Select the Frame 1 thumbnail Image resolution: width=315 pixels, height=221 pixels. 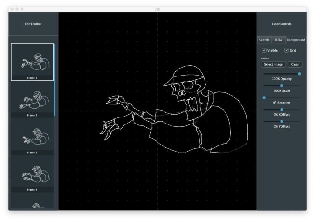32,62
